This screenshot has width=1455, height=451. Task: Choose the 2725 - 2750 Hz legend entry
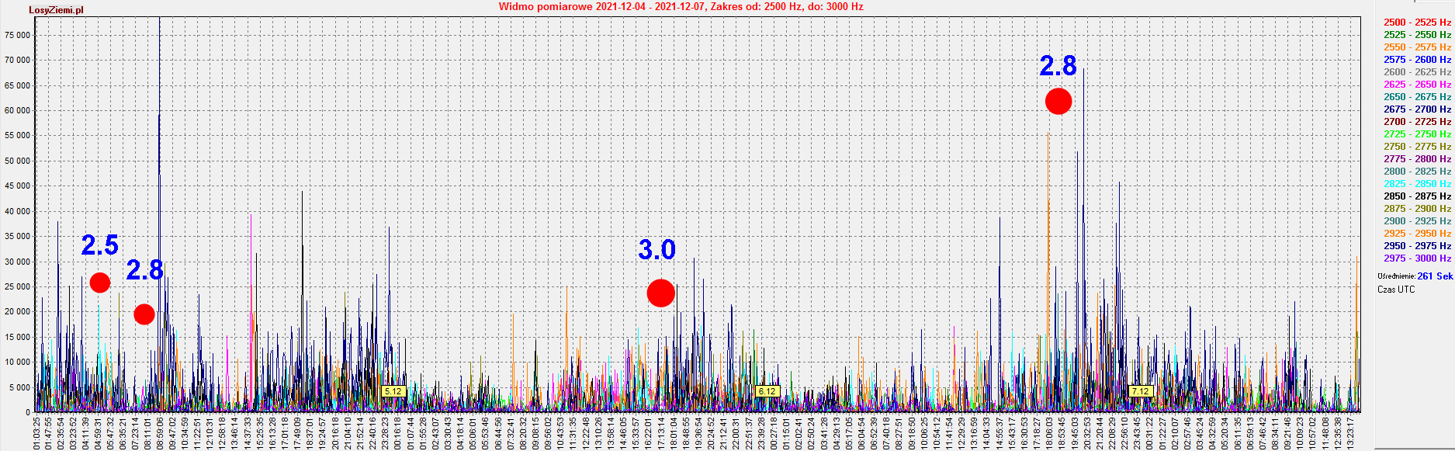tap(1417, 134)
